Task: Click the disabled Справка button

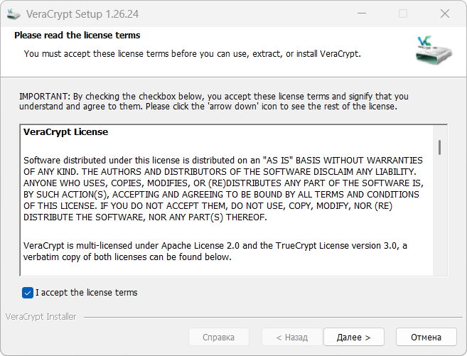Action: pyautogui.click(x=219, y=337)
